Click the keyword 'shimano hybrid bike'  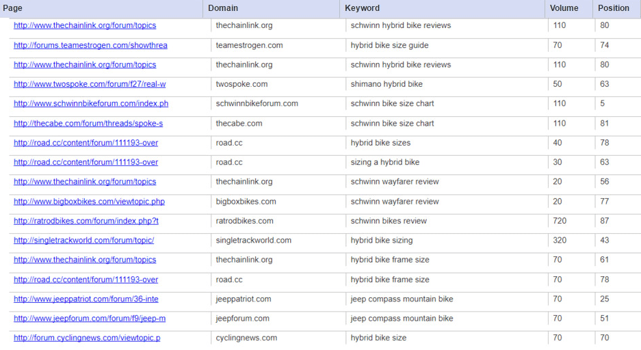coord(387,84)
